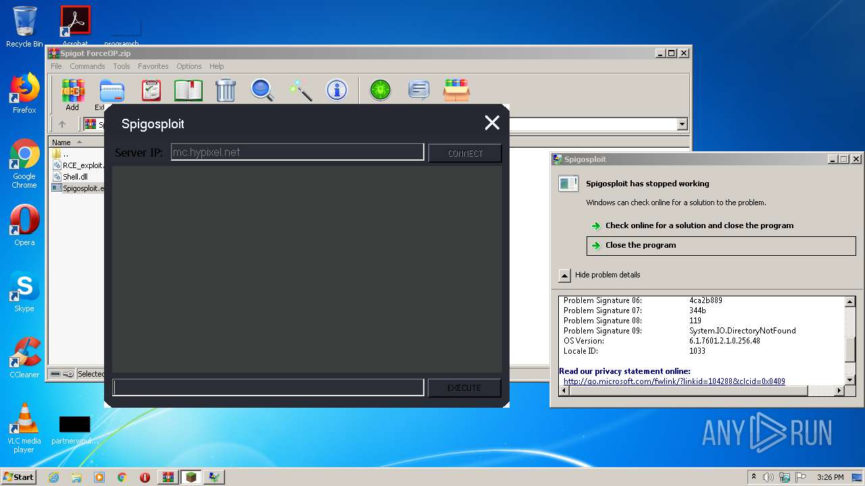This screenshot has height=486, width=865.
Task: Click the Start button
Action: click(x=19, y=477)
